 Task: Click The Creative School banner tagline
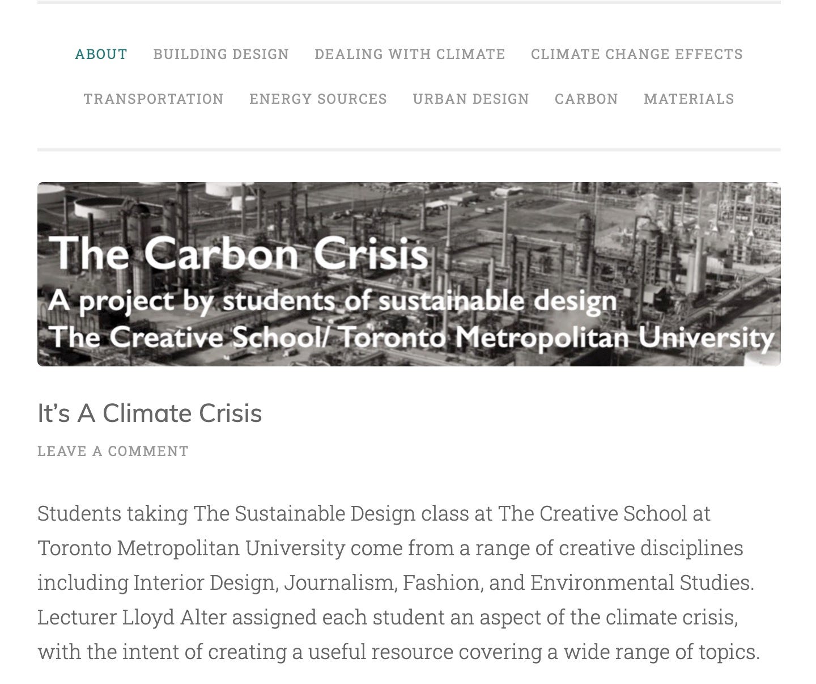coord(411,337)
